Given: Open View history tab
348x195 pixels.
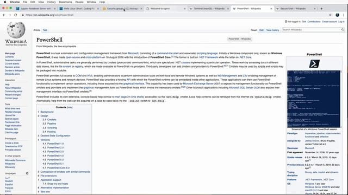Looking at the screenshot, I should tap(272, 30).
